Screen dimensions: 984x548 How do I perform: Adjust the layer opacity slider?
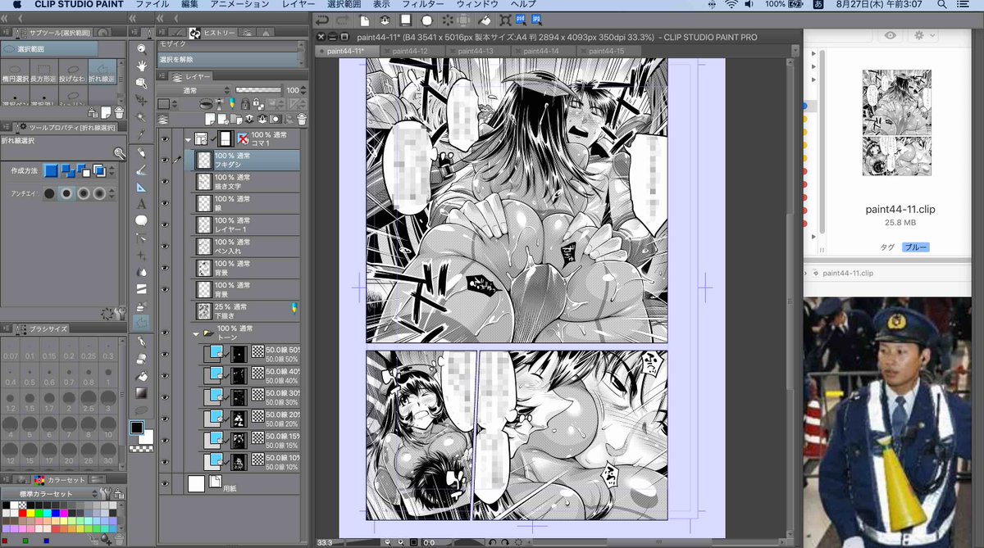(258, 89)
